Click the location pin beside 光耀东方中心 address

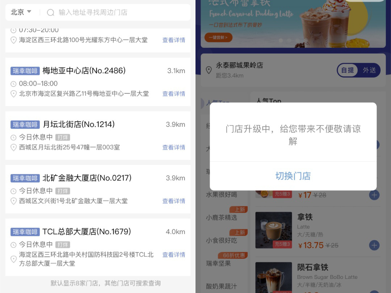tap(13, 40)
